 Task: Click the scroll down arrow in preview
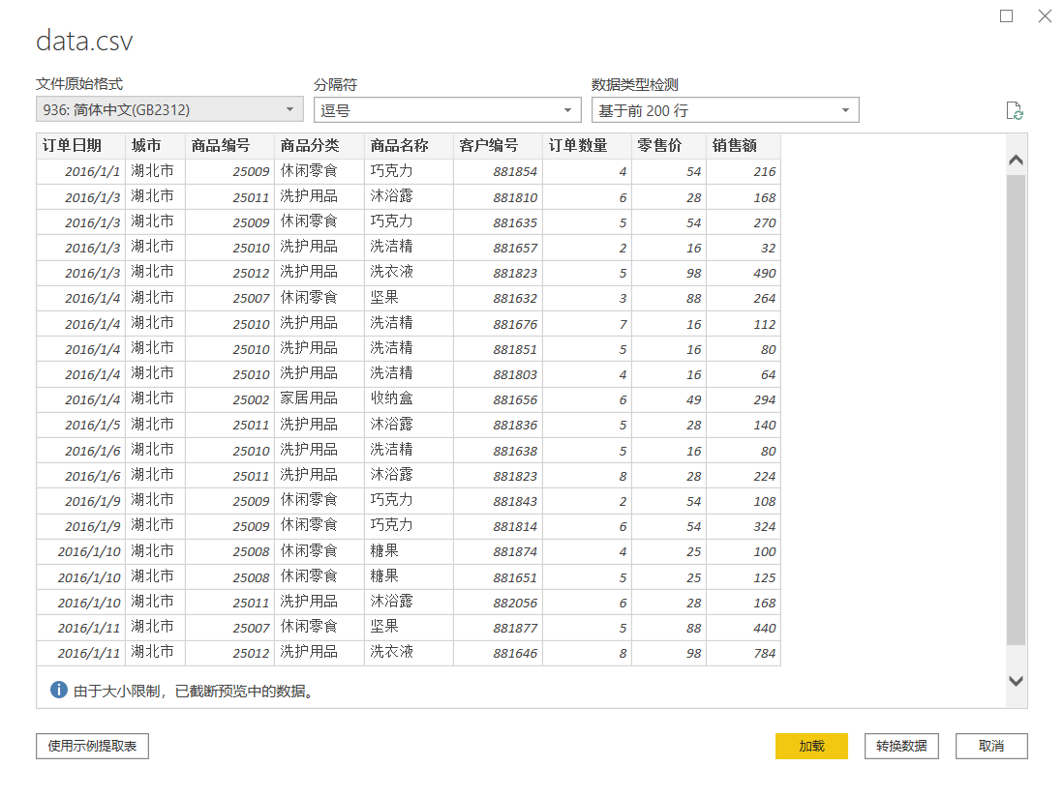point(1016,681)
